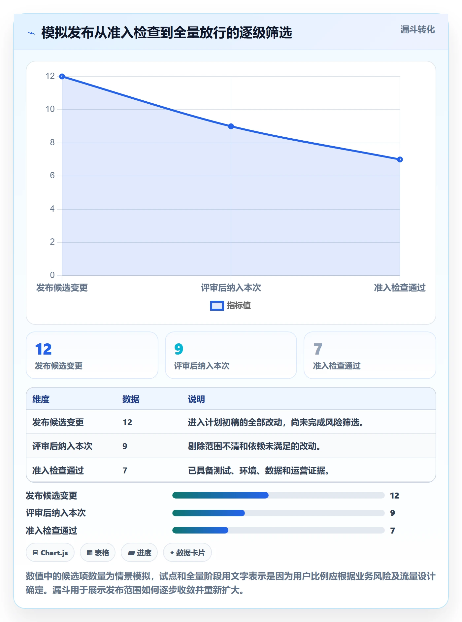Click the footnote paragraph starting 数值中的候选项

231,583
